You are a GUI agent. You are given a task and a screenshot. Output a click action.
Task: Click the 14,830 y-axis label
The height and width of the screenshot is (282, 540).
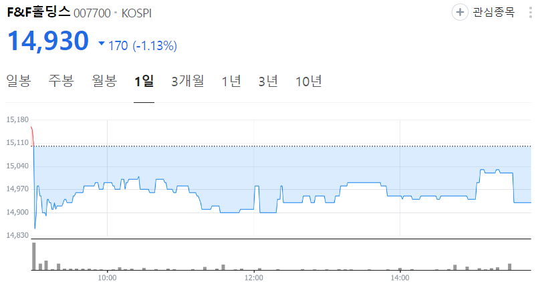pos(17,235)
